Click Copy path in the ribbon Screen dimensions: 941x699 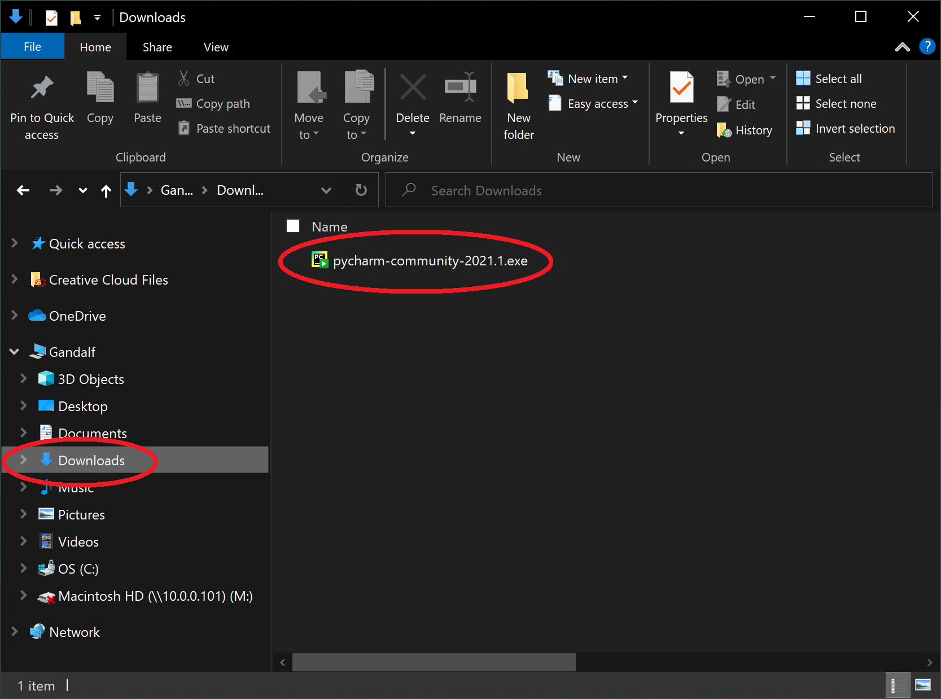click(x=213, y=103)
